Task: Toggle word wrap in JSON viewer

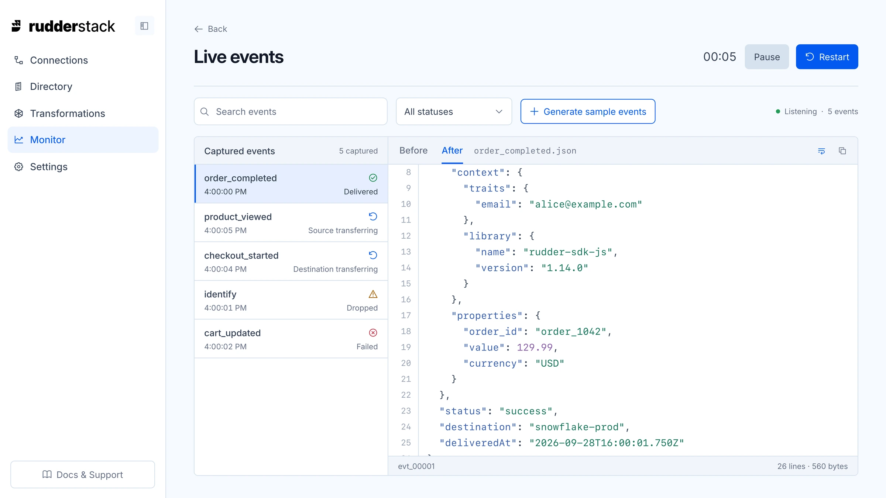Action: pyautogui.click(x=821, y=151)
